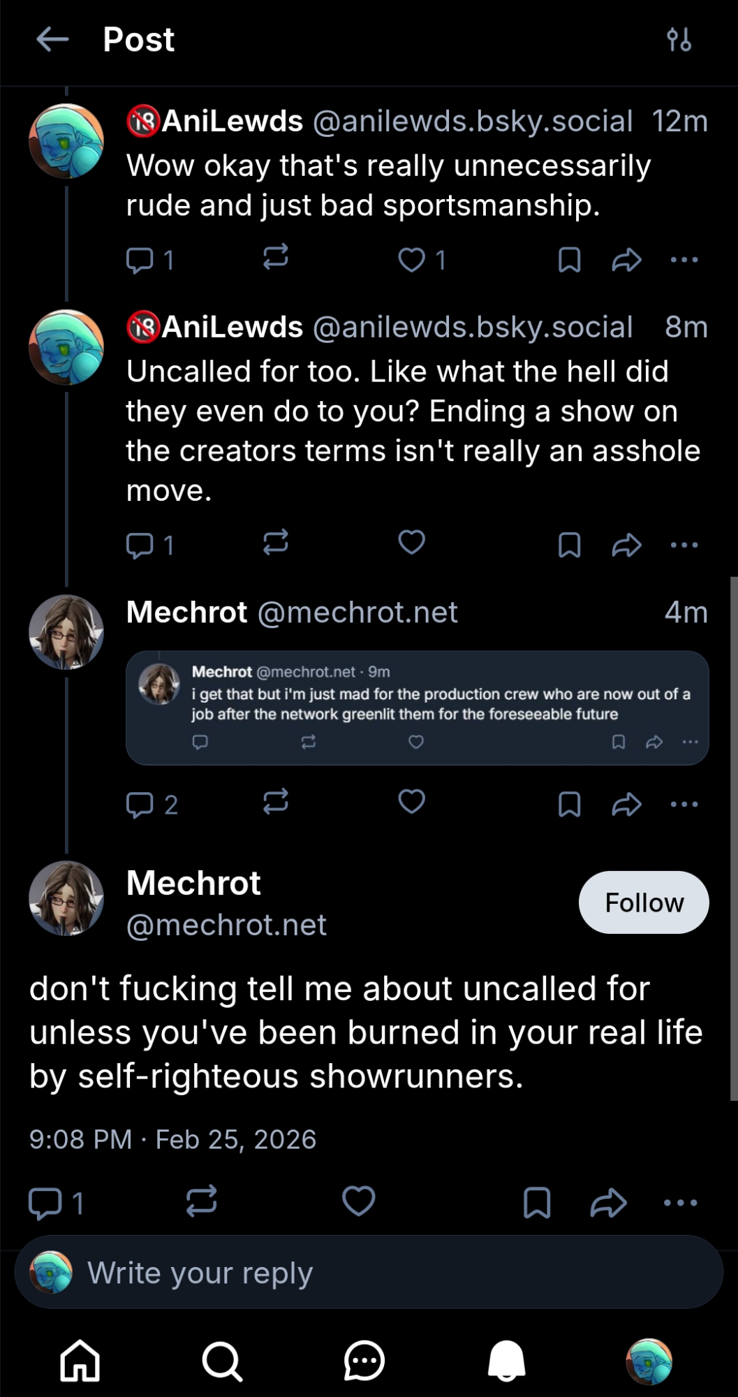Follow Mechrot
The height and width of the screenshot is (1397, 738).
pos(643,902)
